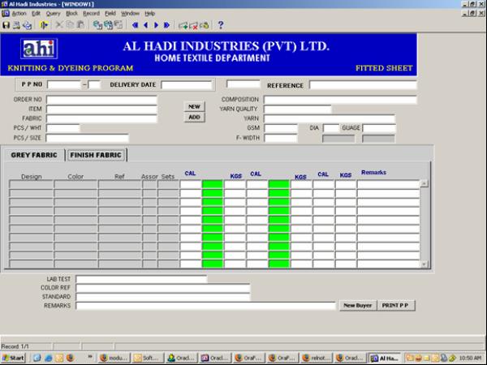Click the Insert Record toolbar icon
Image resolution: width=487 pixels, height=365 pixels.
183,25
